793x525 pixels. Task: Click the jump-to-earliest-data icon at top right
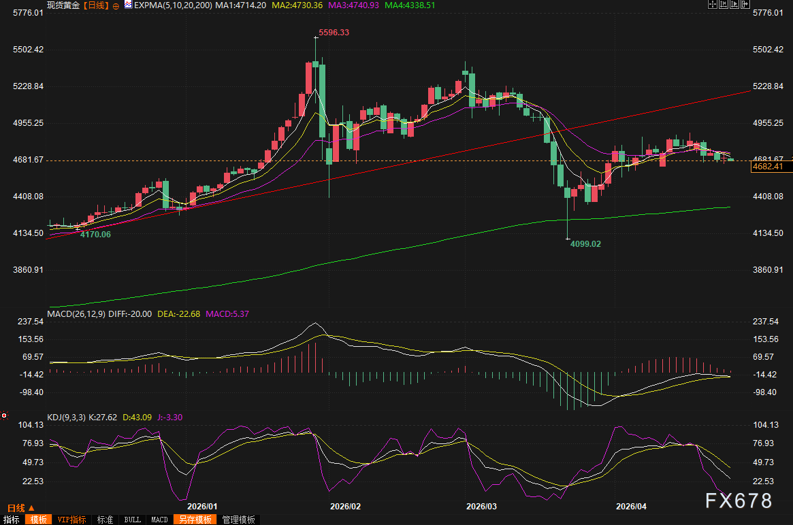pos(723,5)
